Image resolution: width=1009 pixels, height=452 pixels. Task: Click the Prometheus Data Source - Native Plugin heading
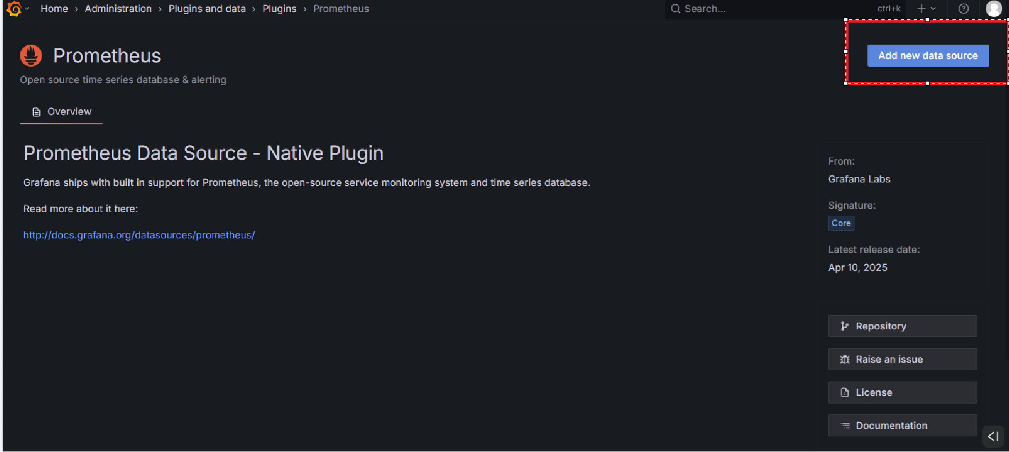tap(204, 153)
